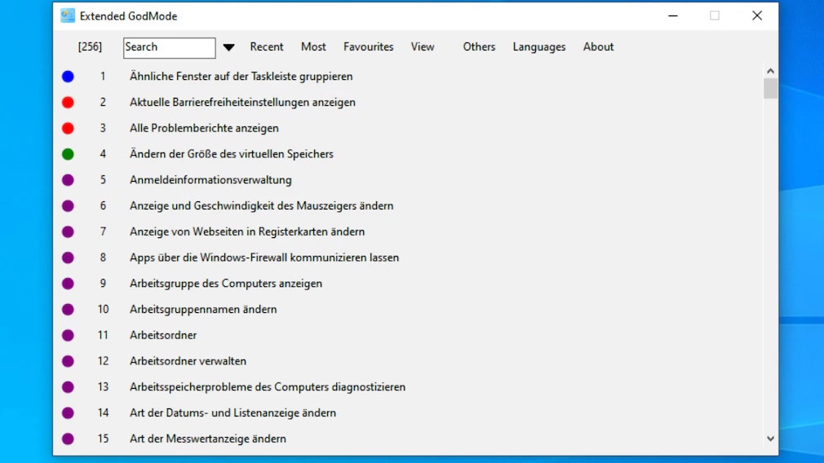The width and height of the screenshot is (824, 463).
Task: Open Apps über die Windows-Firewall kommunizieren lassen
Action: pos(264,258)
